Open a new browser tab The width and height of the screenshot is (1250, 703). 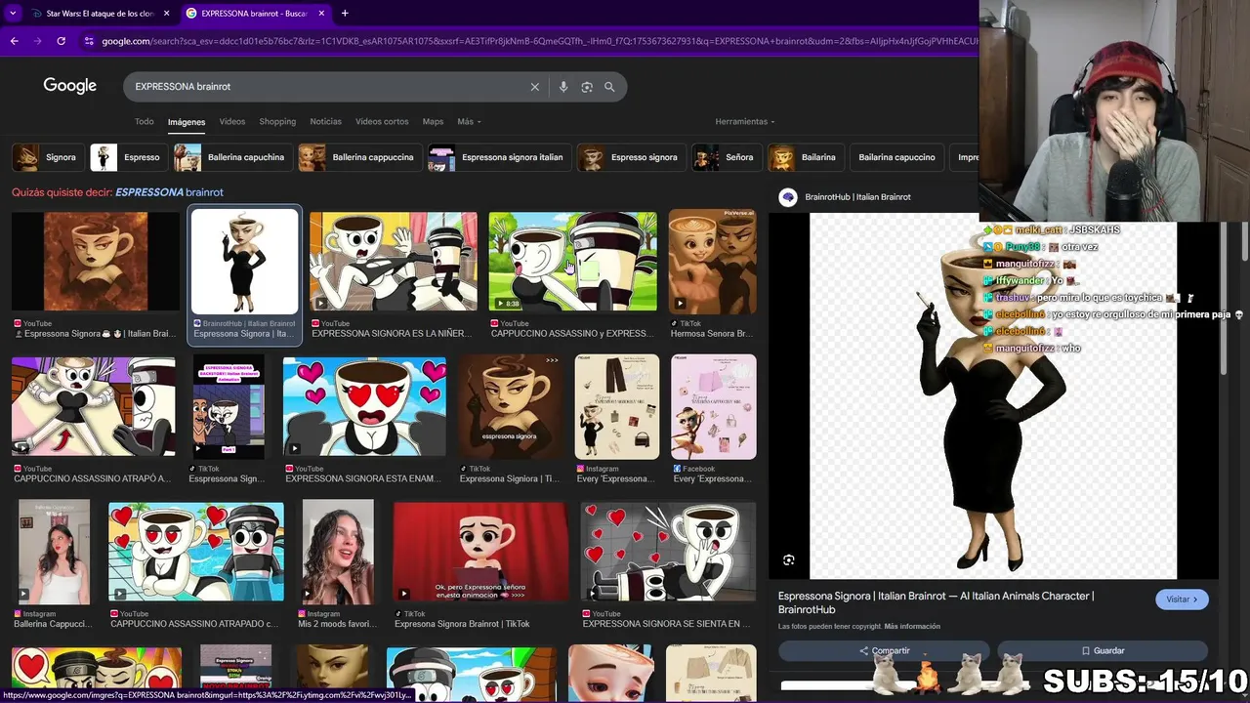pyautogui.click(x=345, y=13)
